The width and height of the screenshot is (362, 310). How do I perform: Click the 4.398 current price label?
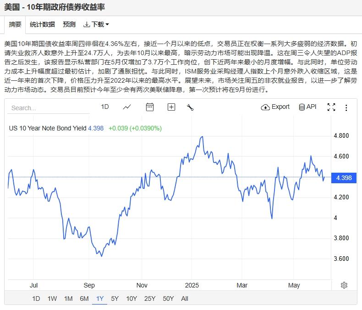point(344,178)
